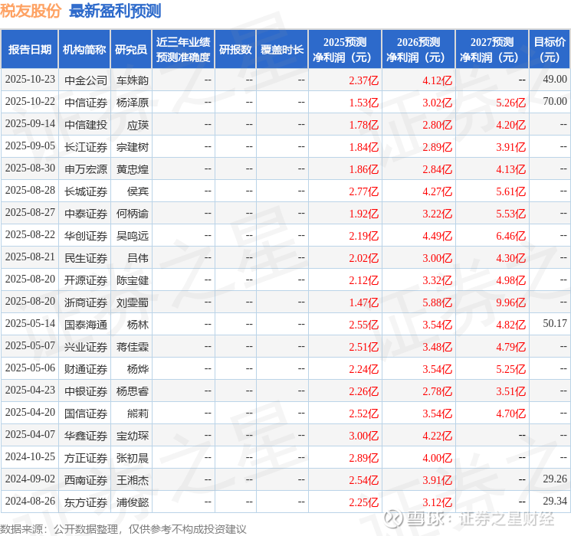This screenshot has height=536, width=571.
Task: Click the 目标价 column header
Action: (550, 50)
